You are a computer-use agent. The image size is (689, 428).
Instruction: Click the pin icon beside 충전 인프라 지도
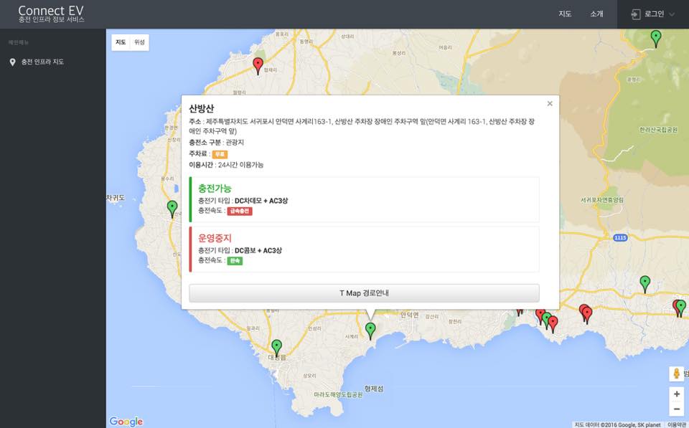point(12,62)
